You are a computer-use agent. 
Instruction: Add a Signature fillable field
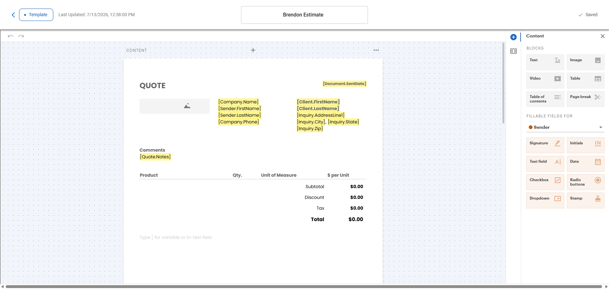pyautogui.click(x=545, y=145)
